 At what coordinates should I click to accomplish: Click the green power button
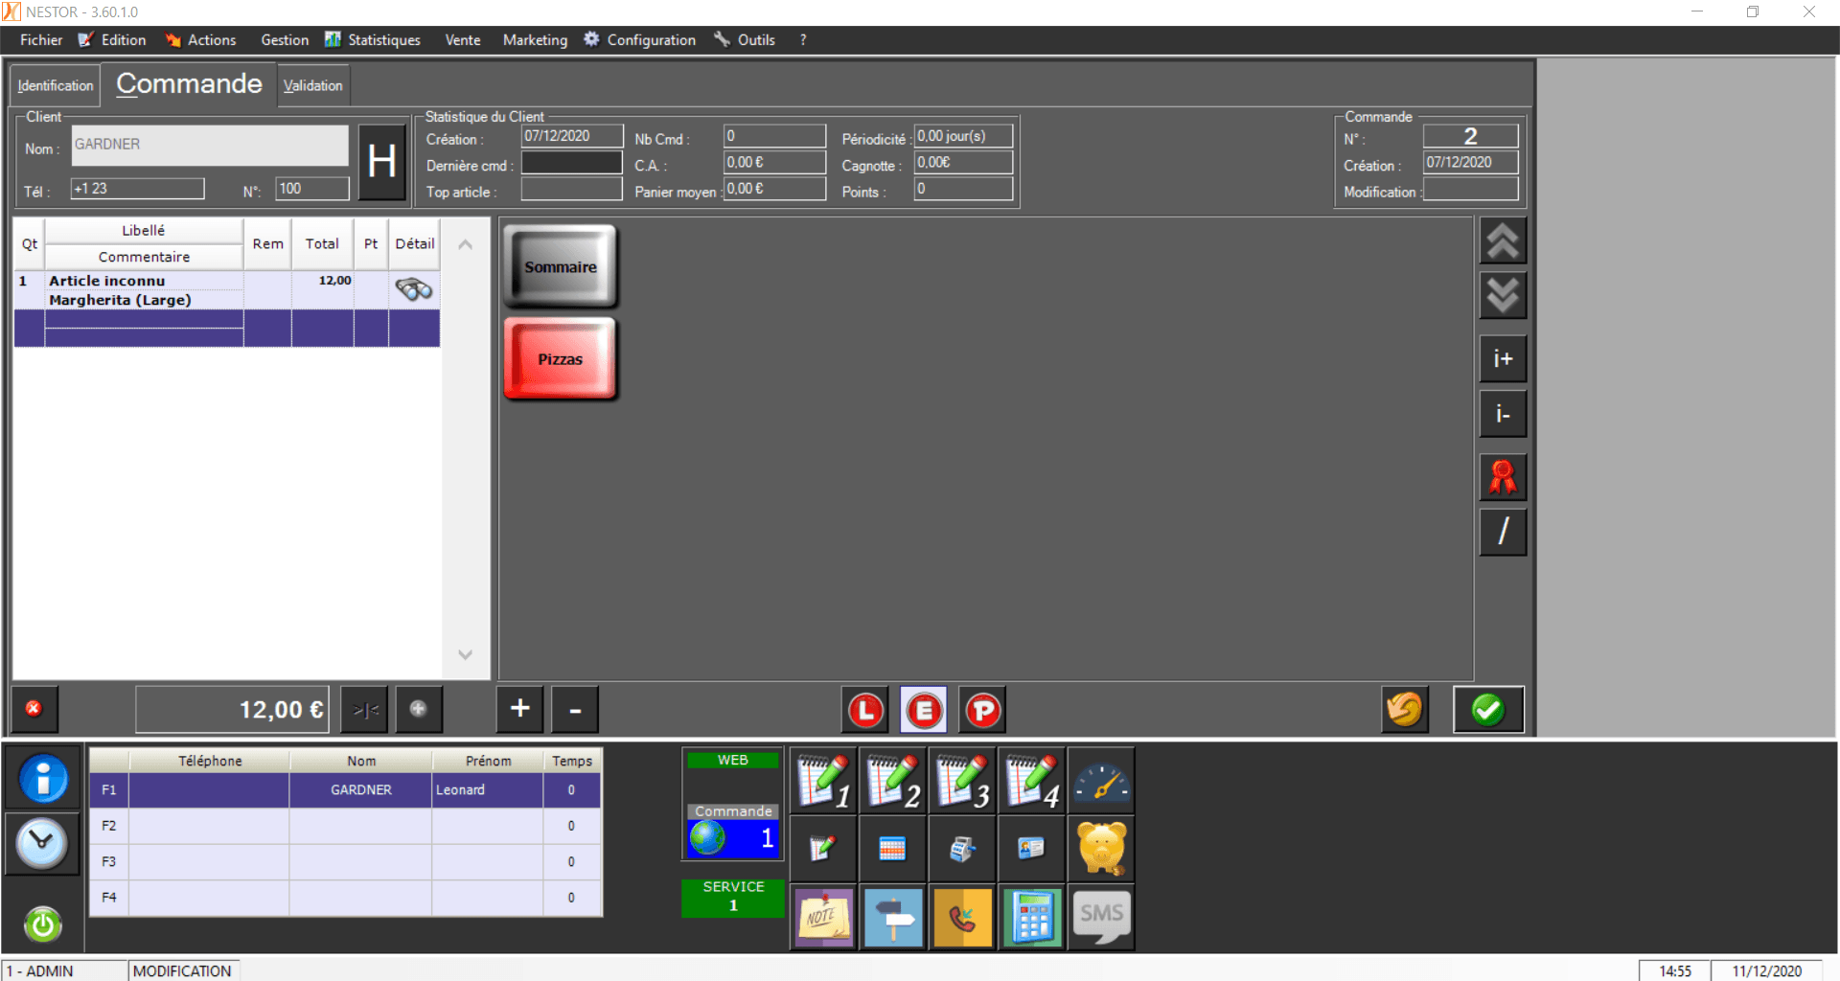(x=43, y=924)
